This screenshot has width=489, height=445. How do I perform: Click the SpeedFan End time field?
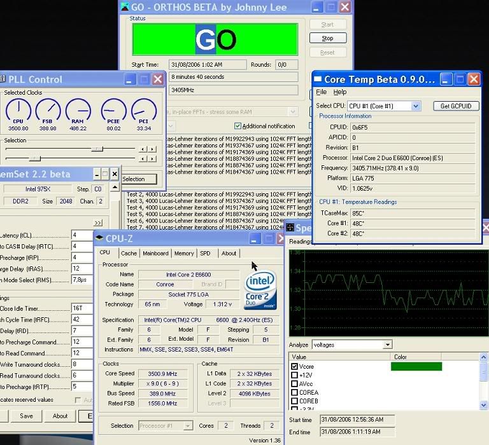(357, 432)
